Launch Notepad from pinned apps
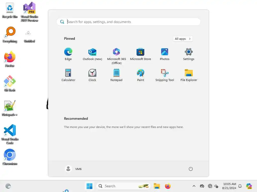This screenshot has height=192, width=257. [x=116, y=75]
